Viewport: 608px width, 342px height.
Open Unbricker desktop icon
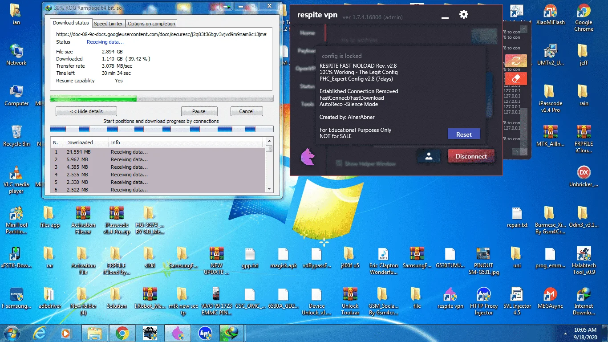[x=584, y=176]
